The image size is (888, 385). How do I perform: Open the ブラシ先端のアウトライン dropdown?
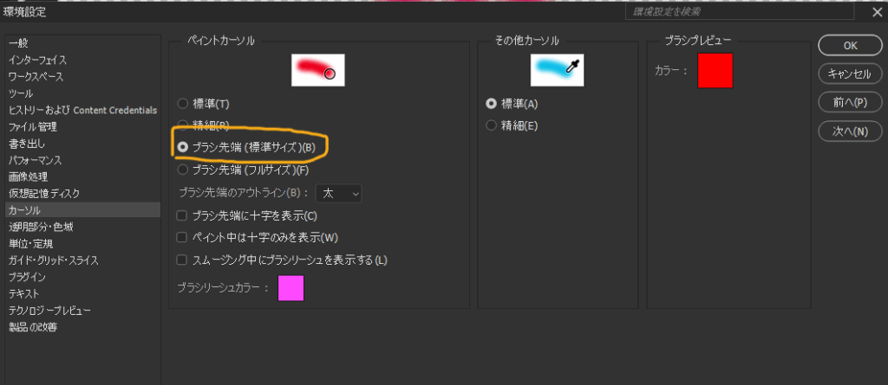338,193
